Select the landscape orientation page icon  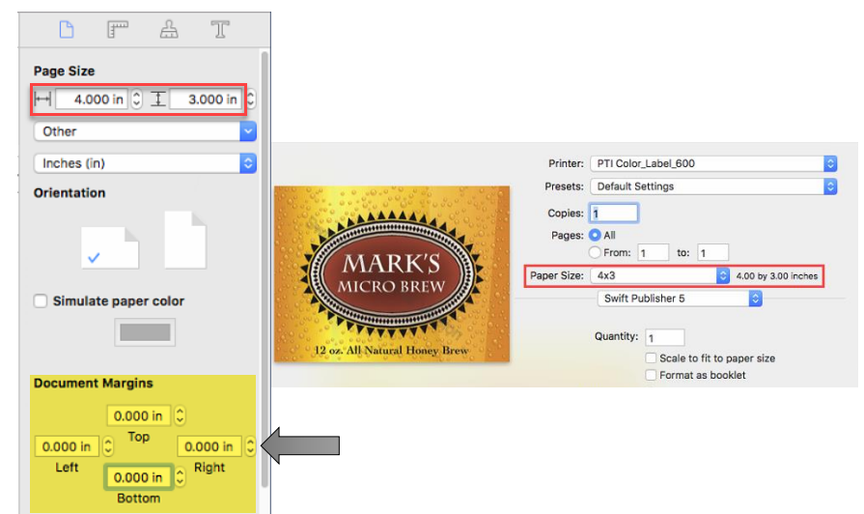[110, 248]
